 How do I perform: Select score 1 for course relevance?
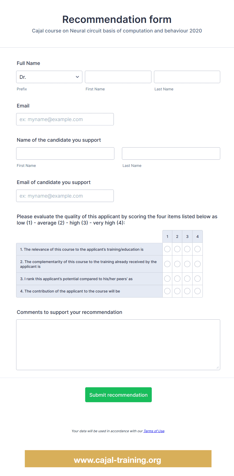pyautogui.click(x=167, y=249)
